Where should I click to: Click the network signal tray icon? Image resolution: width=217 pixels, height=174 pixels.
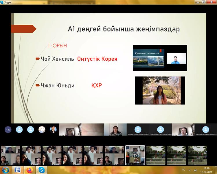pos(195,170)
